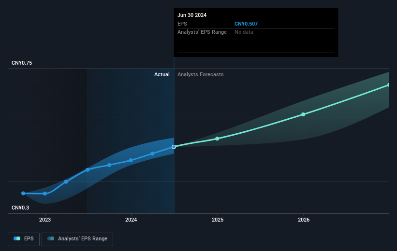Toggle the Analysts' EPS Range legend button

click(x=77, y=239)
